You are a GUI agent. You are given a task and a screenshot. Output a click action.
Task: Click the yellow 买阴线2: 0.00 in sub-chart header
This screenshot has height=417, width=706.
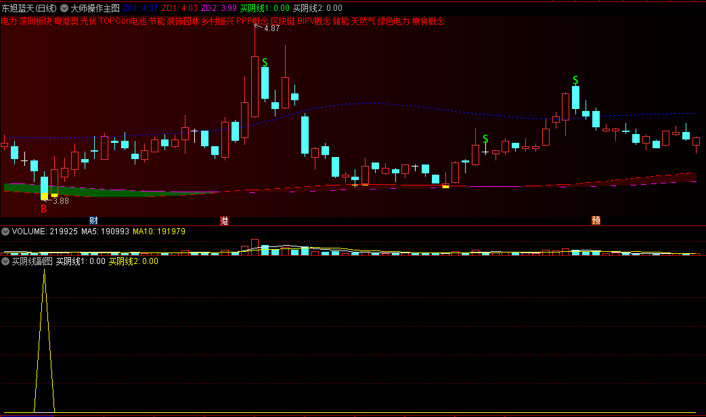(133, 261)
